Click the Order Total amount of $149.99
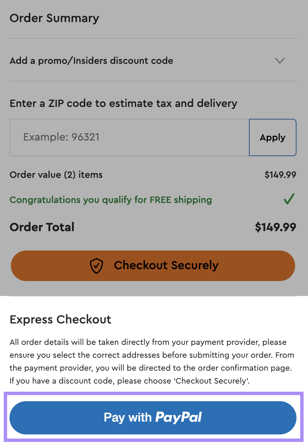The height and width of the screenshot is (446, 308). pos(275,227)
